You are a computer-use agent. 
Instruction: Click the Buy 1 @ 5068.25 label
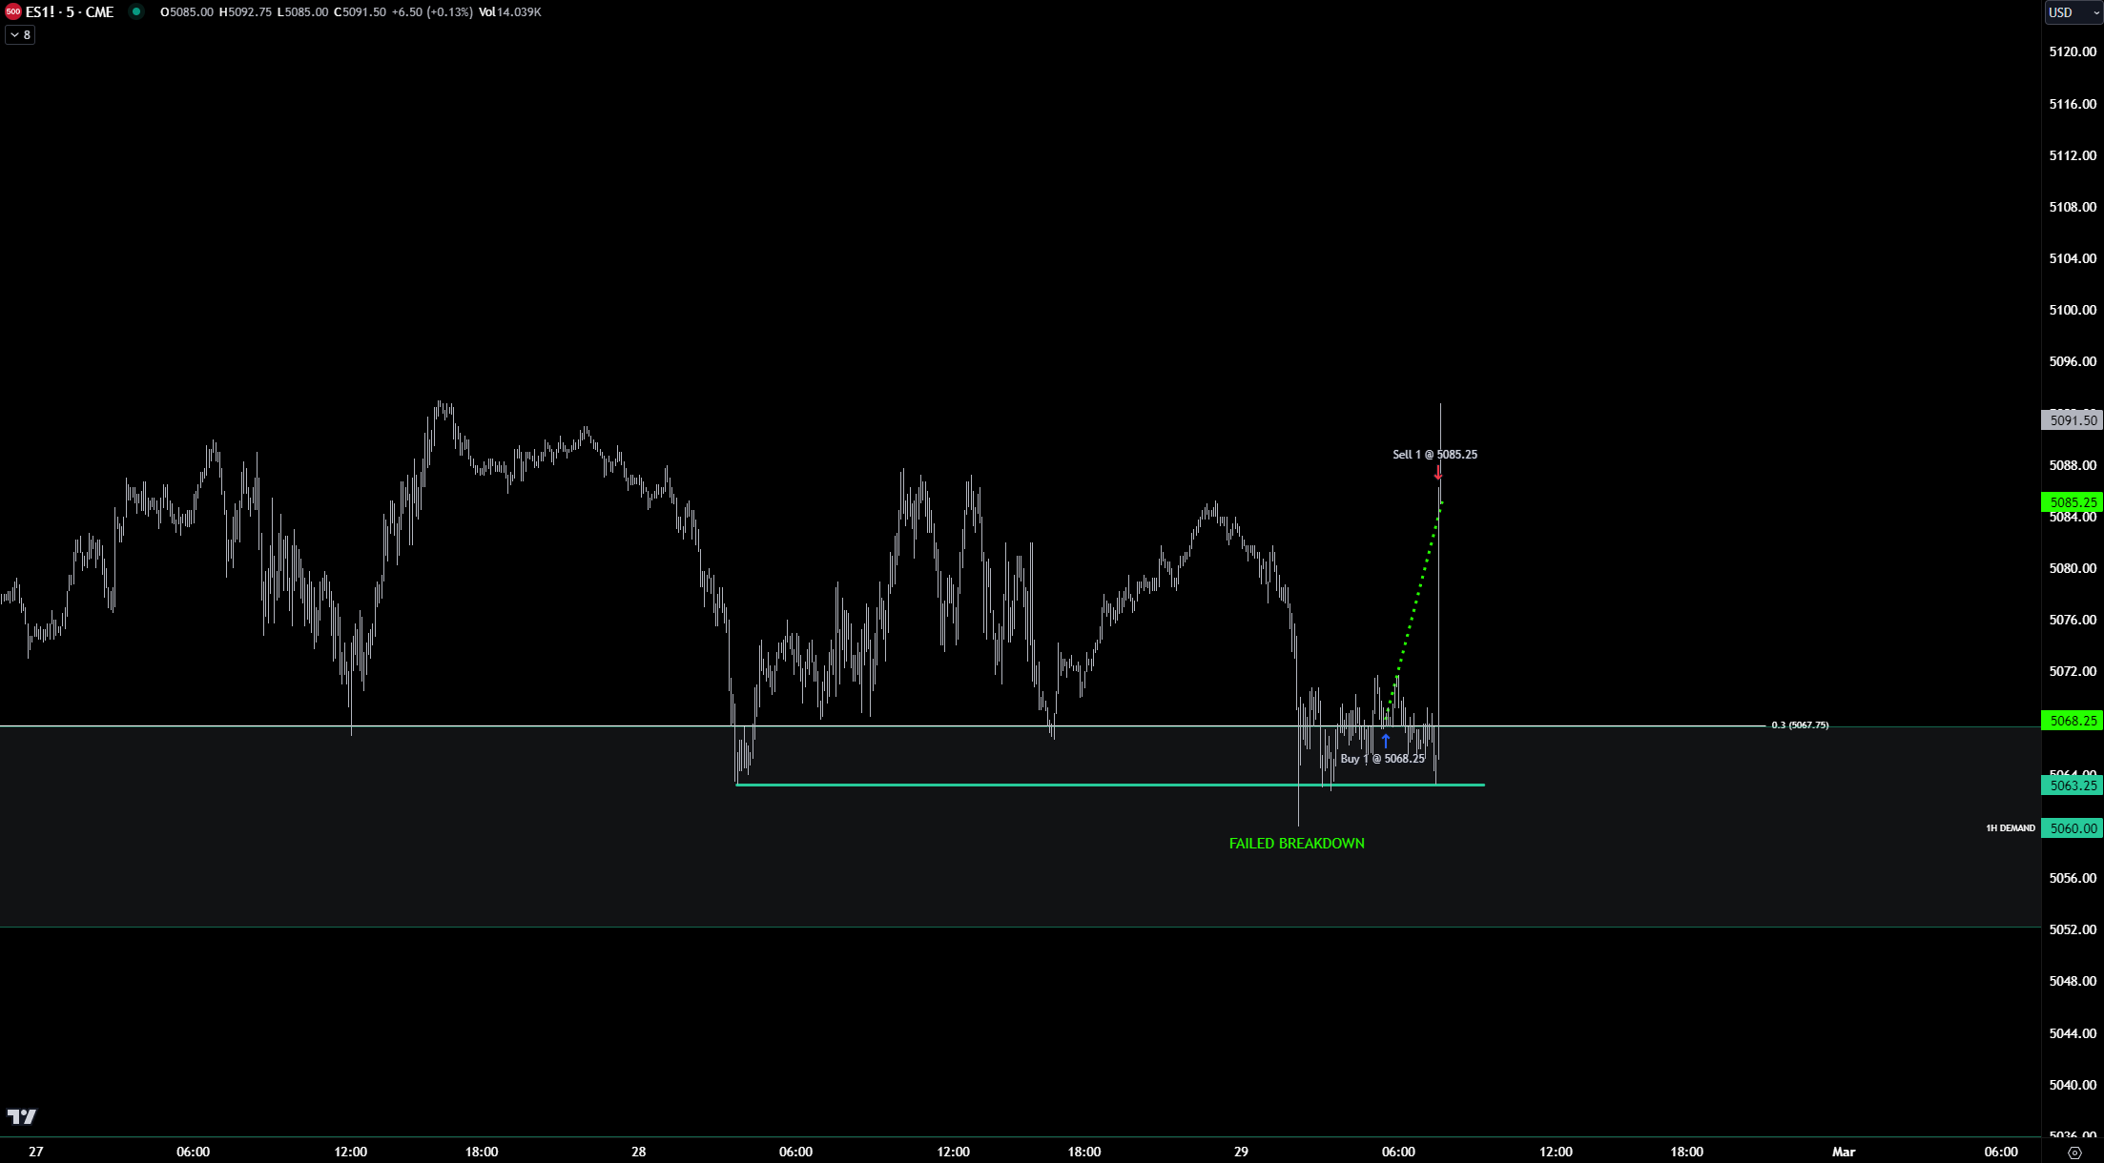(x=1382, y=759)
